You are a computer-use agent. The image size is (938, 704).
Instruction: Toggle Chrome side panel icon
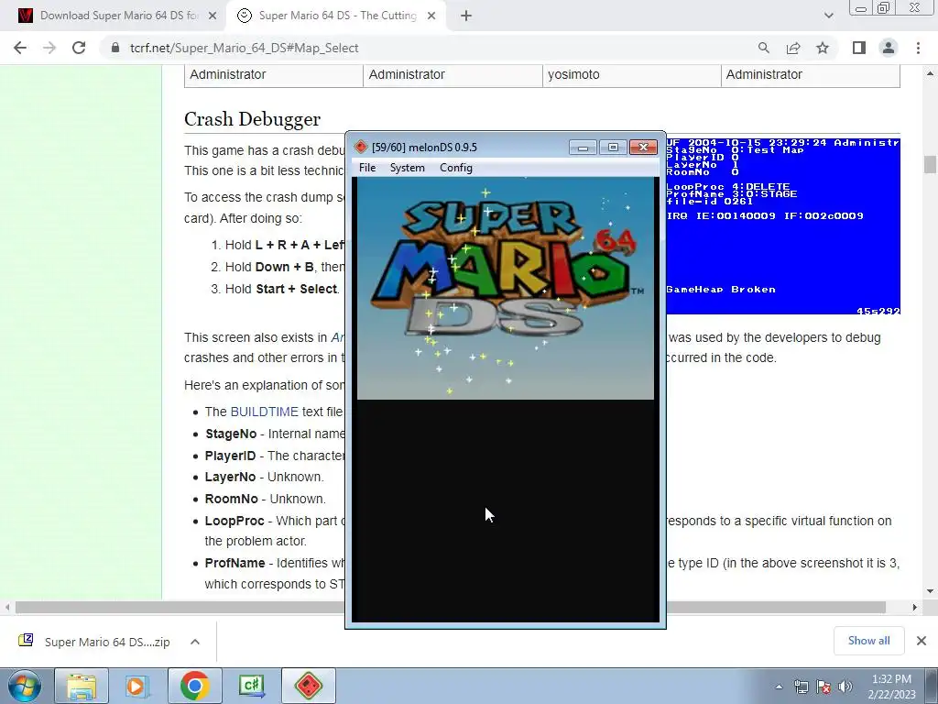point(859,48)
